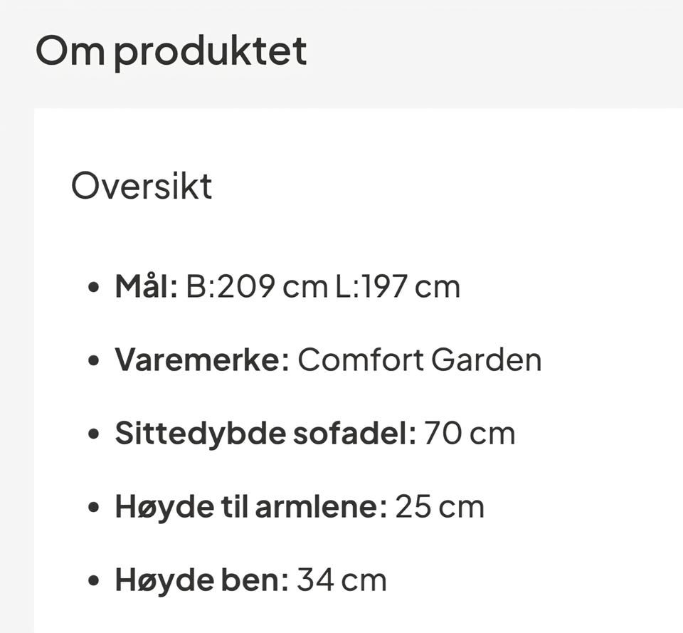Click the 'Høyde til armlene:' label
This screenshot has height=633, width=683.
(250, 507)
